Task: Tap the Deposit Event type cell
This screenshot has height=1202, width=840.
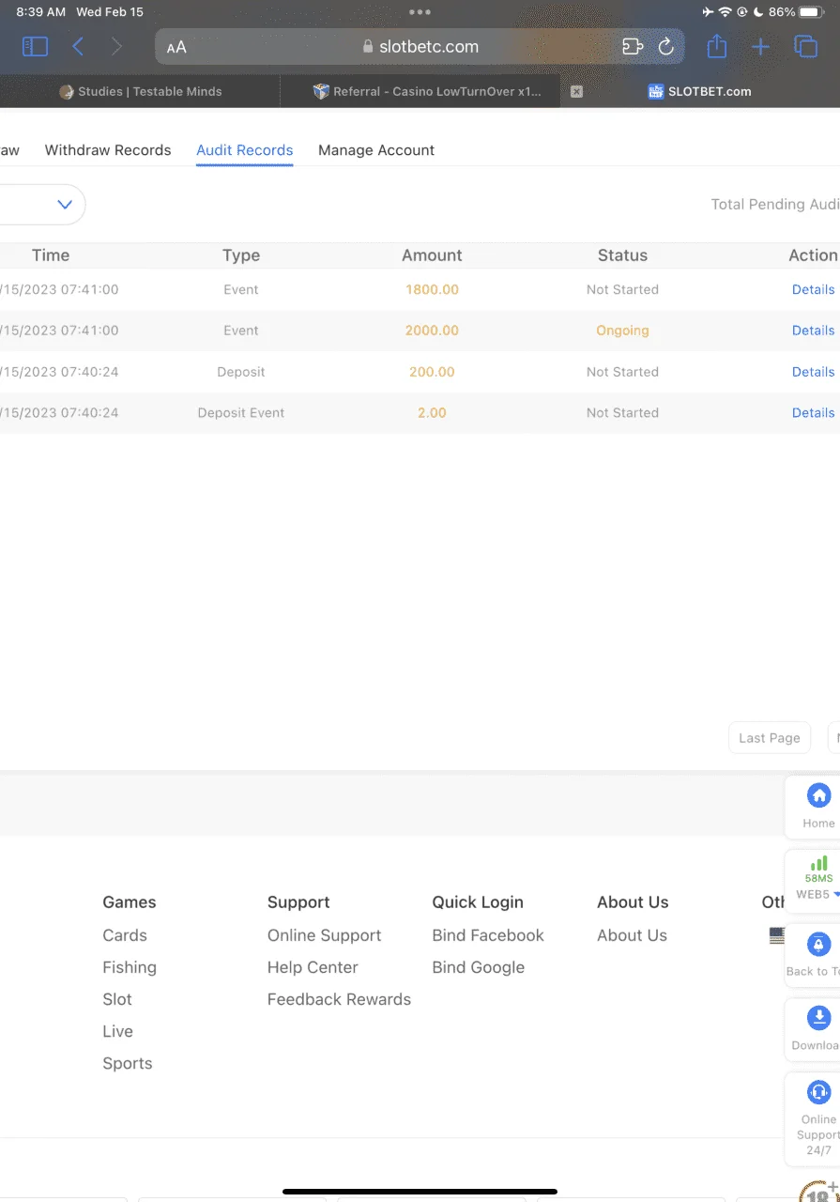Action: coord(241,412)
